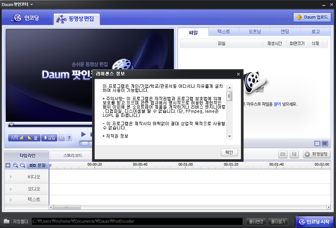Open 환경설정 settings

(317, 154)
